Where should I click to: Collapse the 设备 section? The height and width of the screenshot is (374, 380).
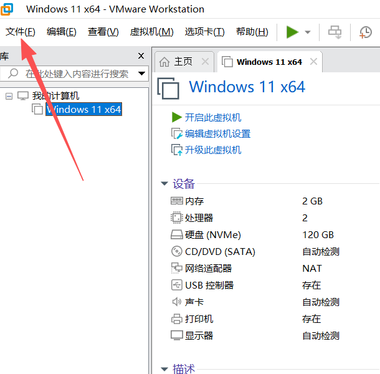click(164, 184)
